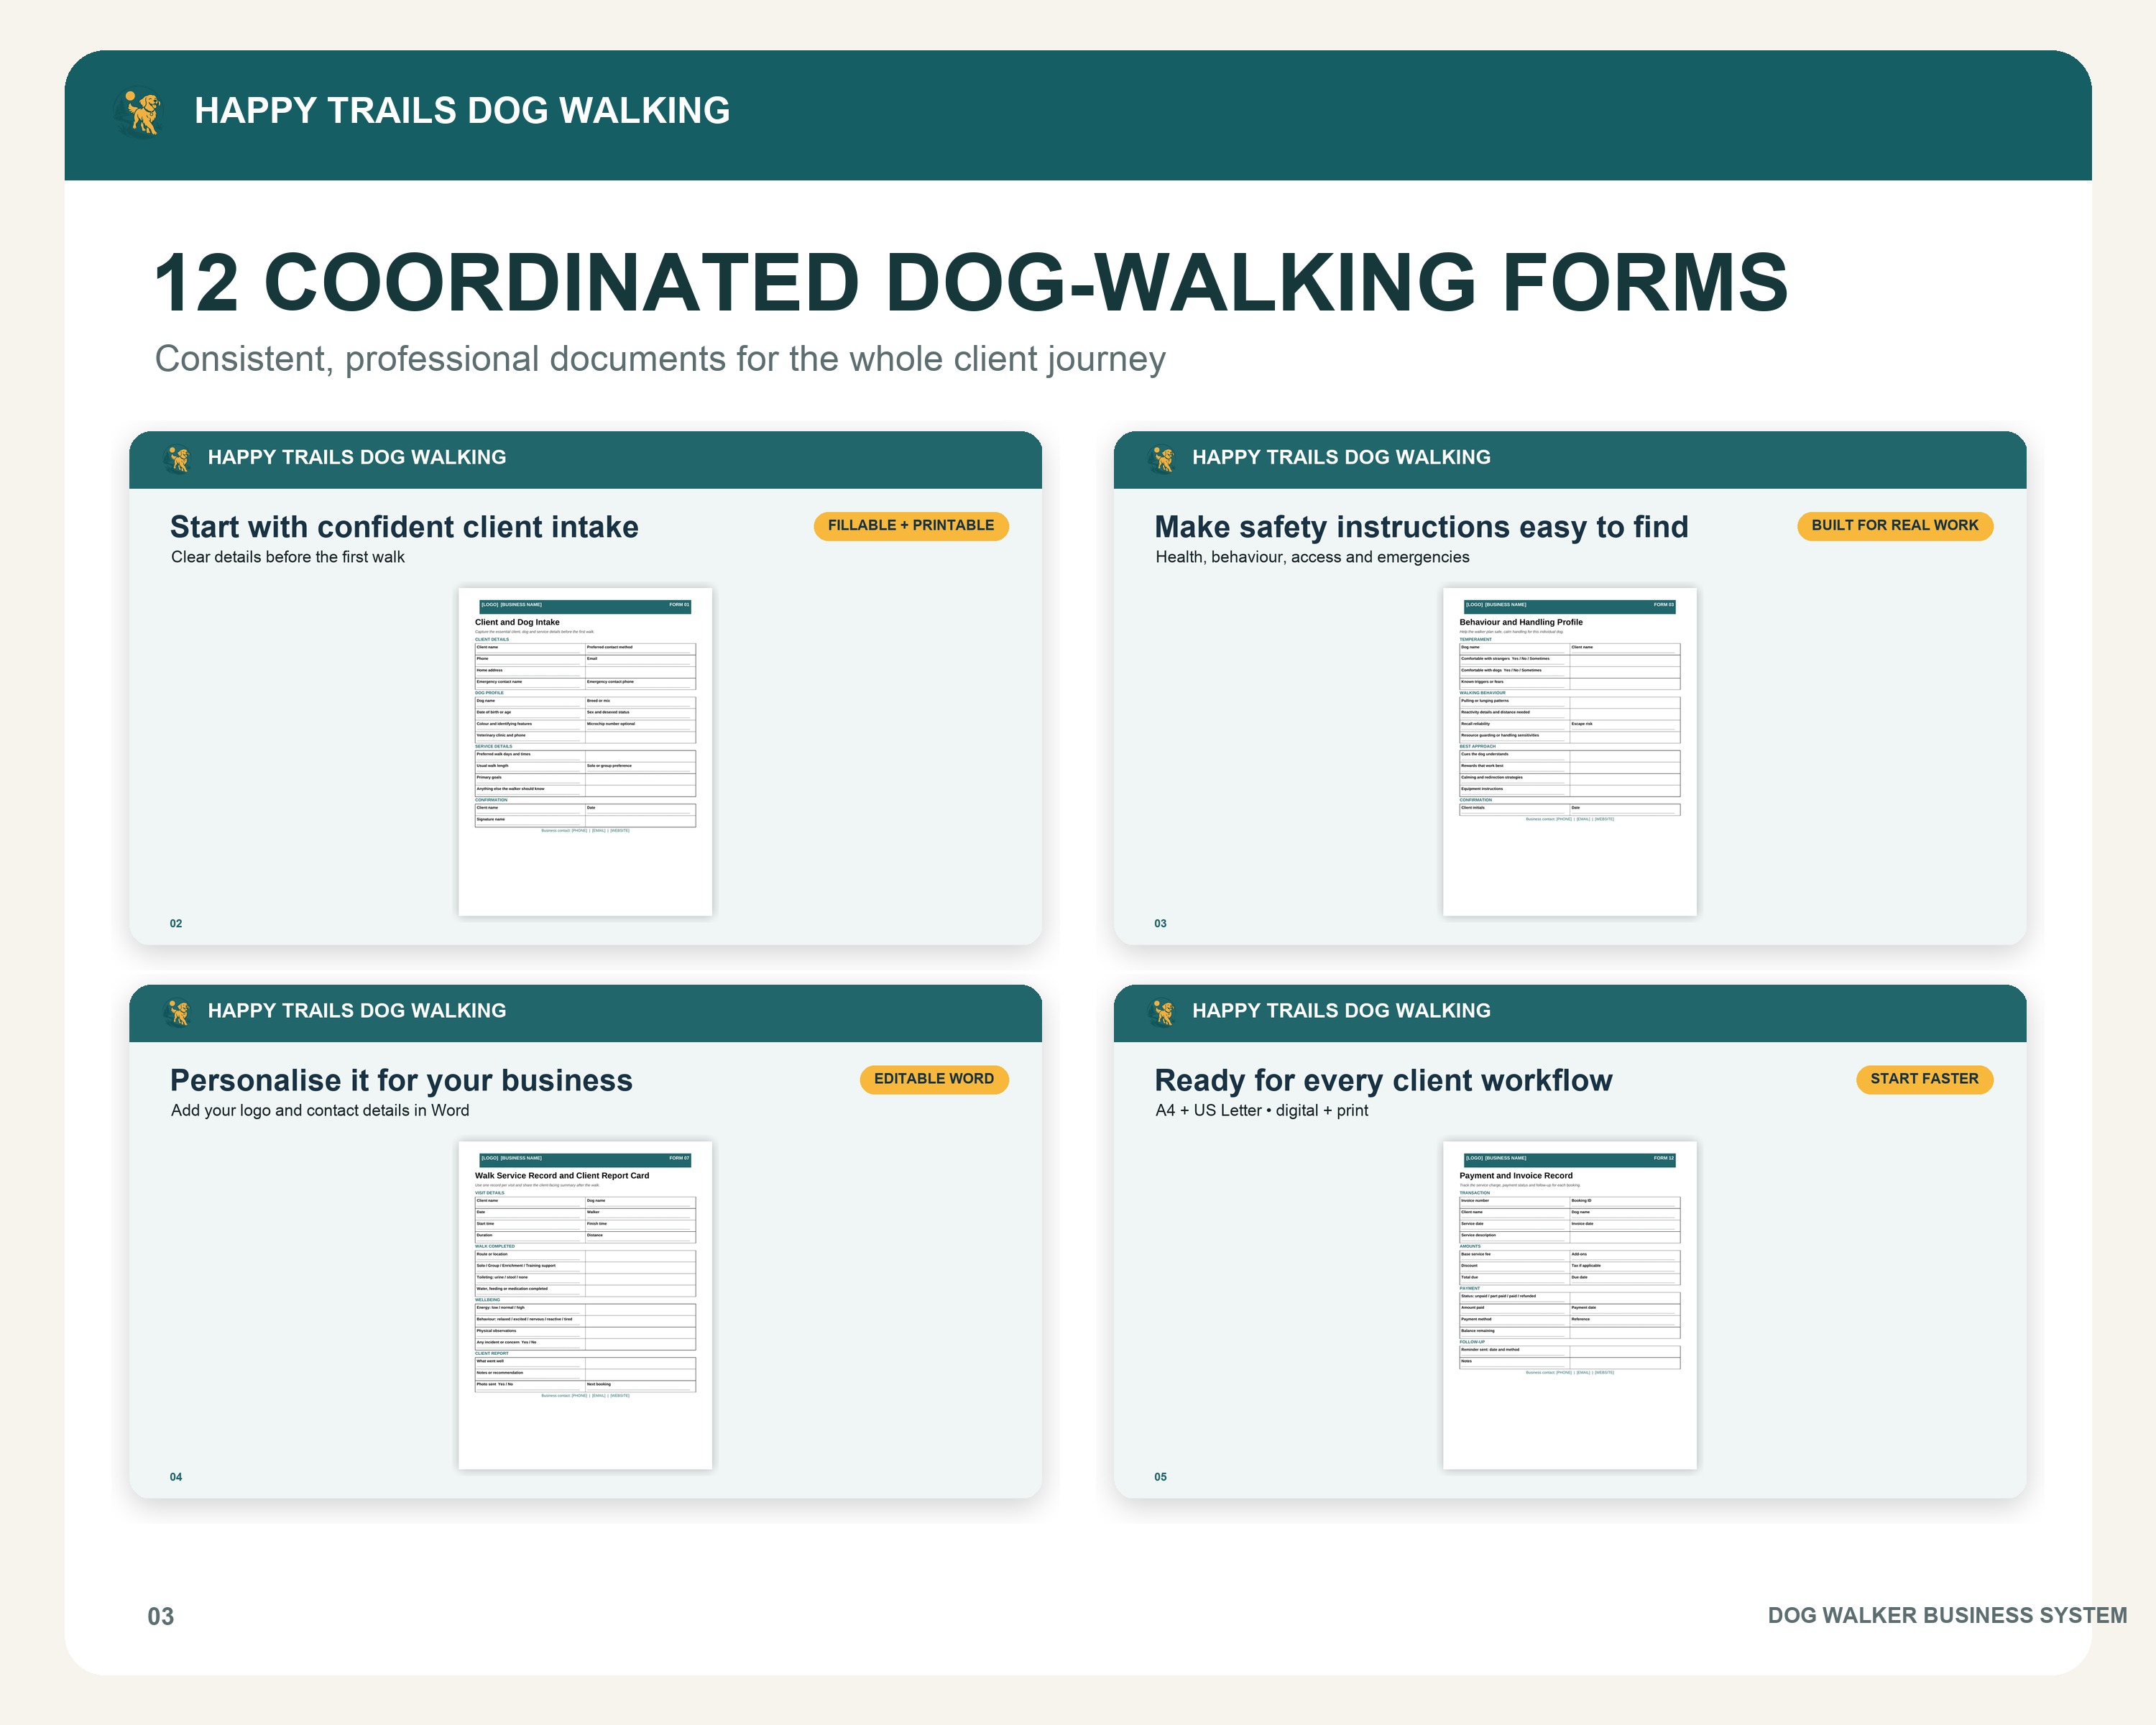The image size is (2156, 1725).
Task: Click card number 04 on Personalise card
Action: pyautogui.click(x=176, y=1477)
